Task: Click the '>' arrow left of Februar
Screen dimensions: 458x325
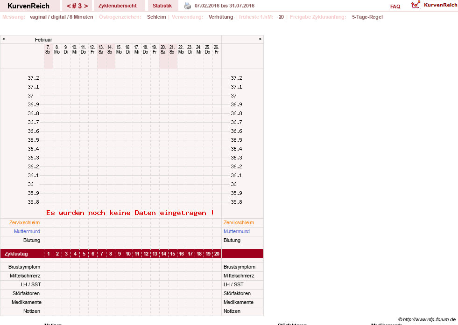Action: coord(4,39)
